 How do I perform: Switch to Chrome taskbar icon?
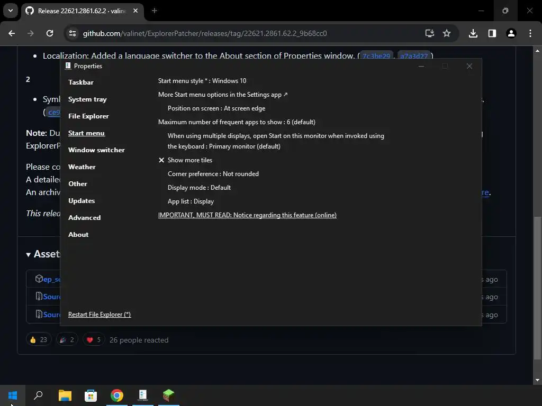[117, 395]
